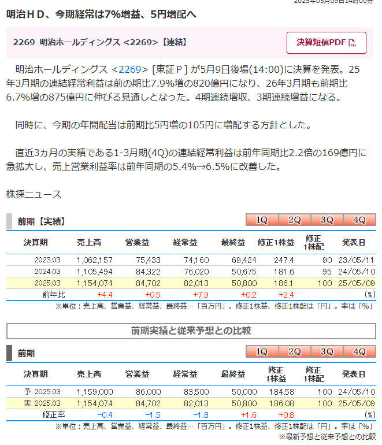Click actual EPS 186.08
Image resolution: width=382 pixels, height=445 pixels.
point(281,403)
